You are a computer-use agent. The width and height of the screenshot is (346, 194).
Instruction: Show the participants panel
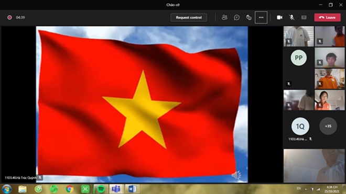pos(224,17)
